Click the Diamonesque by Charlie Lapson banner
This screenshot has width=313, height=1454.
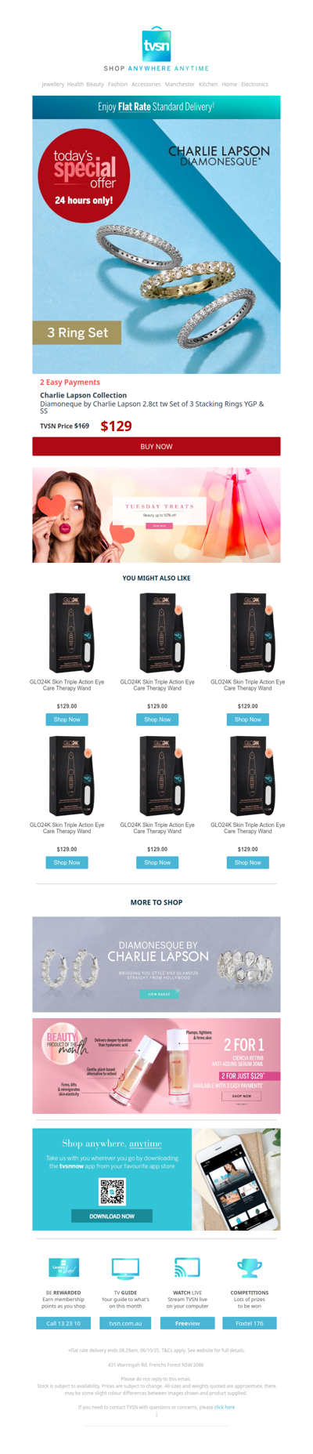point(156,964)
